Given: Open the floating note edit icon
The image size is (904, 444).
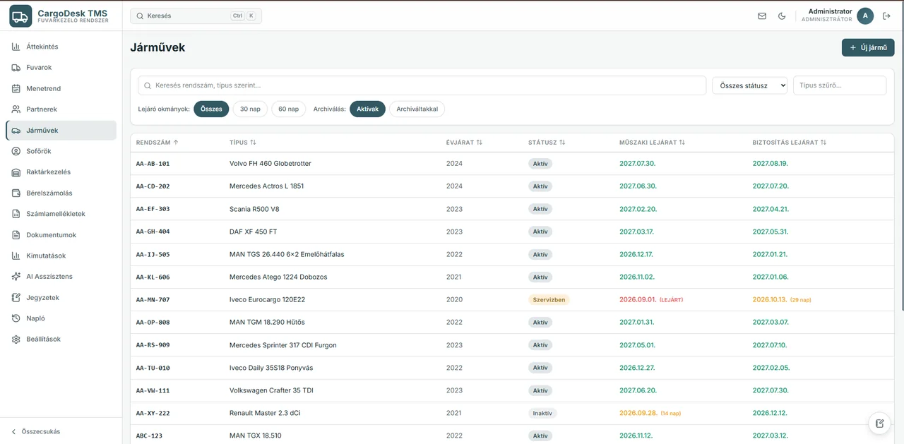Looking at the screenshot, I should tap(879, 424).
